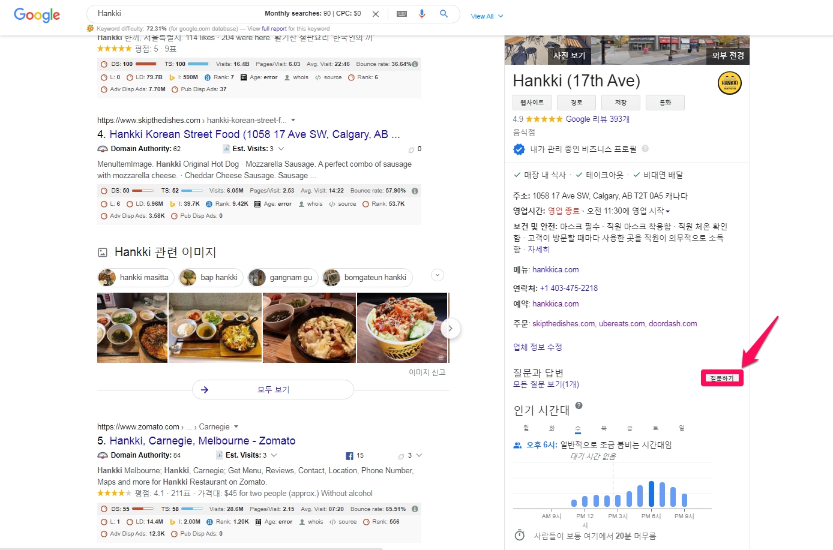Click 외부 전경 exterior thumbnail
The width and height of the screenshot is (833, 550).
pos(670,50)
